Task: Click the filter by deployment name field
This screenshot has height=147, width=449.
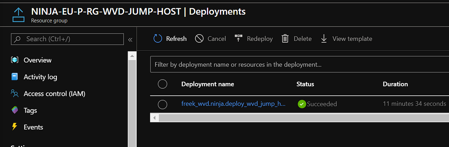Action: (x=299, y=65)
